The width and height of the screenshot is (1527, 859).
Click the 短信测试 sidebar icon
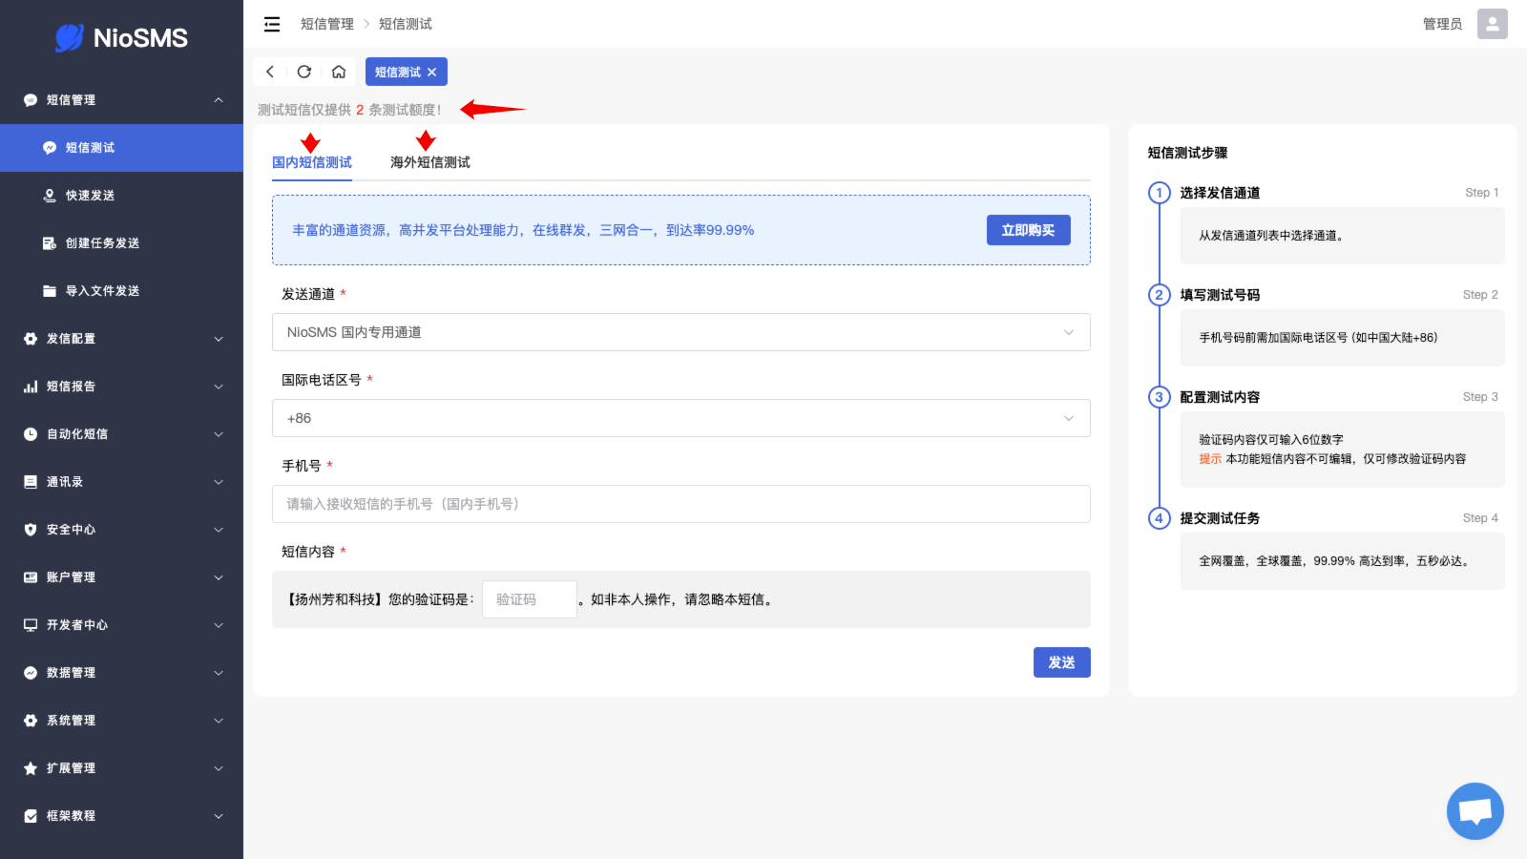click(x=50, y=148)
